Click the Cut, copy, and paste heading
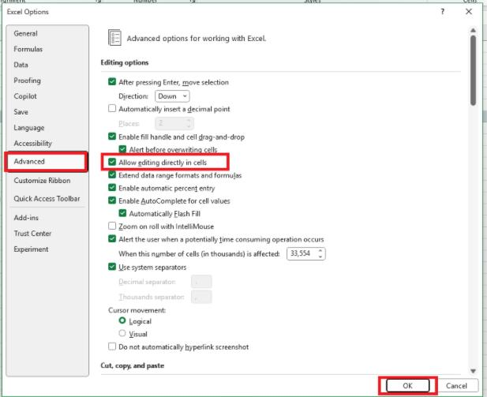 click(x=133, y=365)
